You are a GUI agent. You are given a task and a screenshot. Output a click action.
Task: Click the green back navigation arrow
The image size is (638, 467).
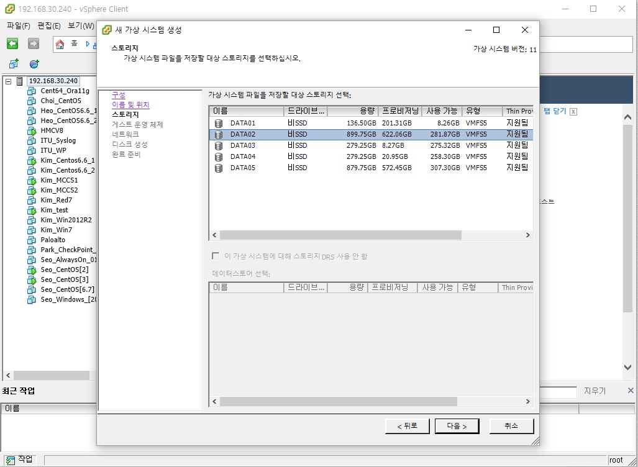point(12,43)
